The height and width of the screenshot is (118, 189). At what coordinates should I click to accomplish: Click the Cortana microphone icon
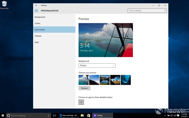(x=49, y=115)
